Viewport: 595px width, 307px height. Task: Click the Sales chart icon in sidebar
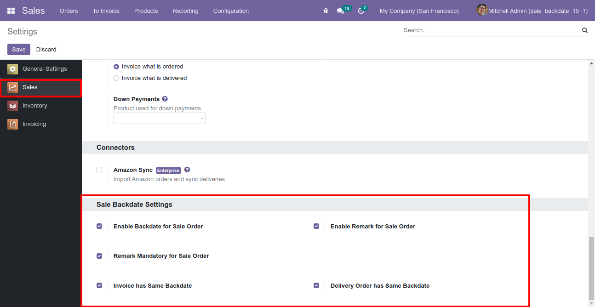click(x=13, y=87)
